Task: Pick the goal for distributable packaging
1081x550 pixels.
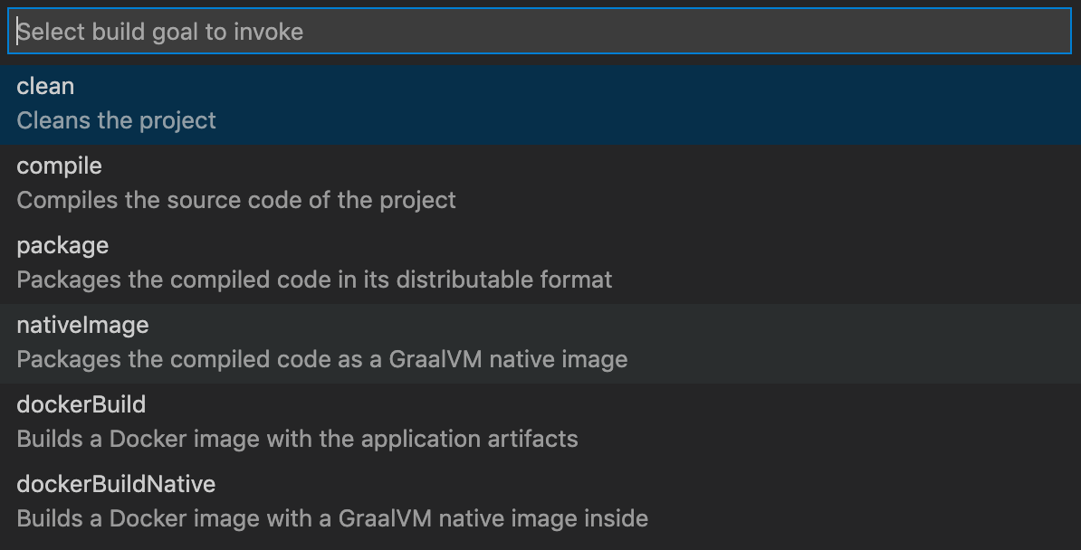Action: pos(540,264)
